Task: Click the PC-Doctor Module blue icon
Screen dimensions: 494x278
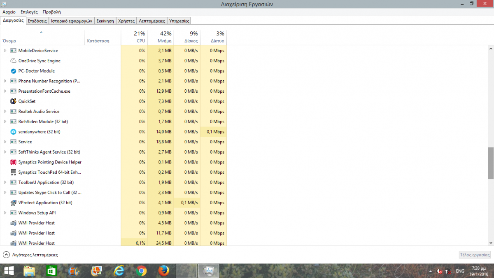Action: 13,71
